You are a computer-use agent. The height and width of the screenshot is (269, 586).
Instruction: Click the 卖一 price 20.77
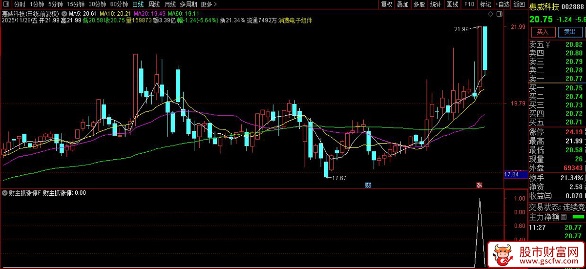(574, 79)
